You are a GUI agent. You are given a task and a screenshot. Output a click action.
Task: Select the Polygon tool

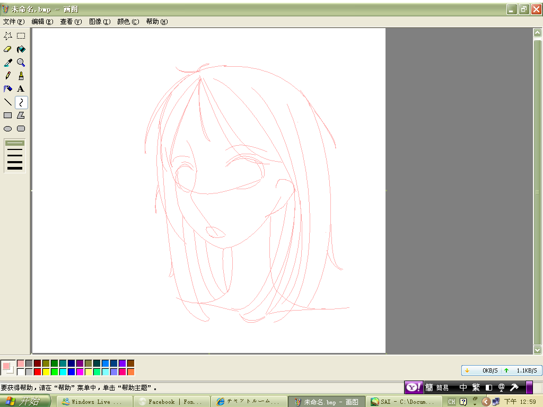21,115
